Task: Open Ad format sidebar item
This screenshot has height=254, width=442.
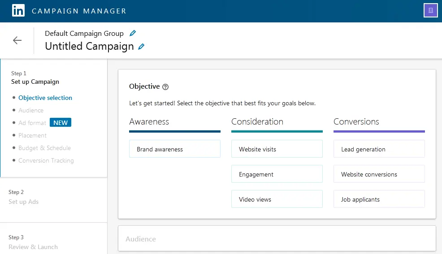Action: (x=32, y=123)
